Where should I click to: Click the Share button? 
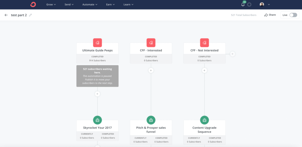[270, 15]
